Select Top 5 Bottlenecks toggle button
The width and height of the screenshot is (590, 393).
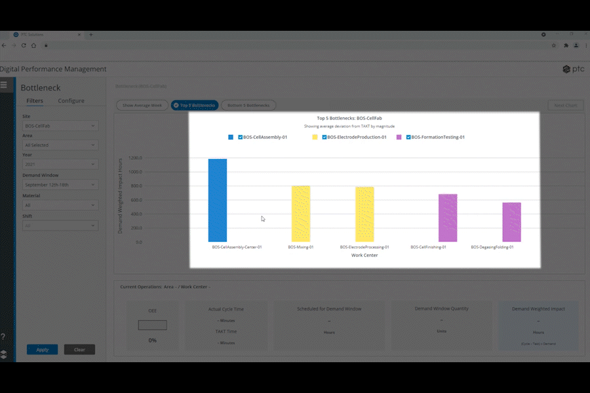195,105
